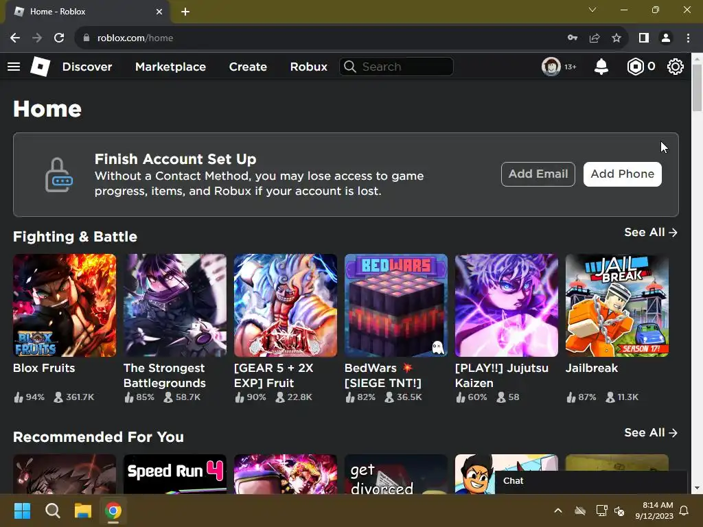Open the Jailbreak game thumbnail

[x=617, y=305]
